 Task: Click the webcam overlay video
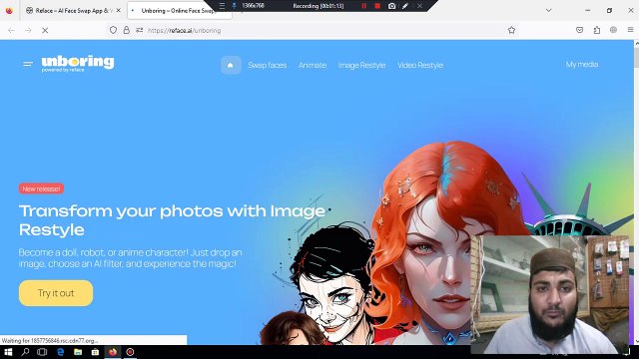pos(550,295)
